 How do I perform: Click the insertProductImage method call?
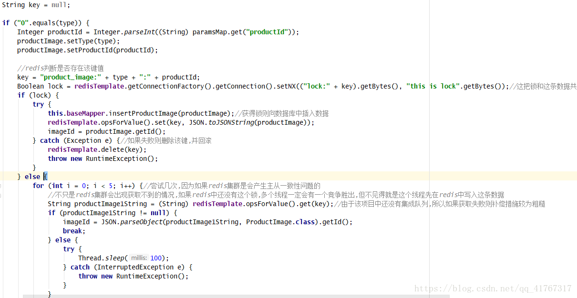click(143, 113)
